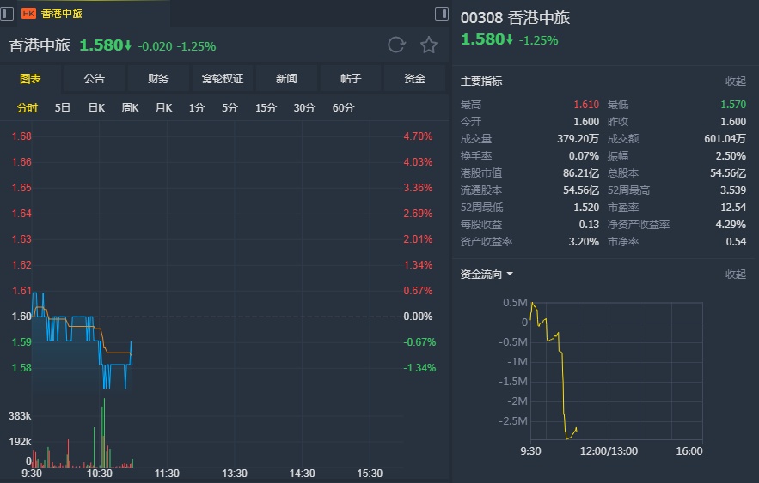Switch to the 公告 tab
The width and height of the screenshot is (759, 483).
[95, 79]
